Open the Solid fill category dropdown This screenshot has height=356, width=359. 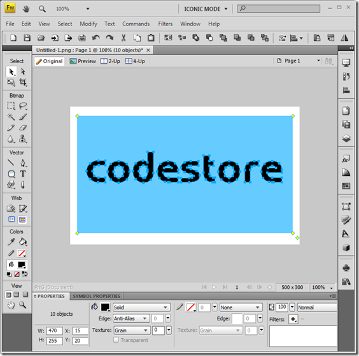coord(141,308)
